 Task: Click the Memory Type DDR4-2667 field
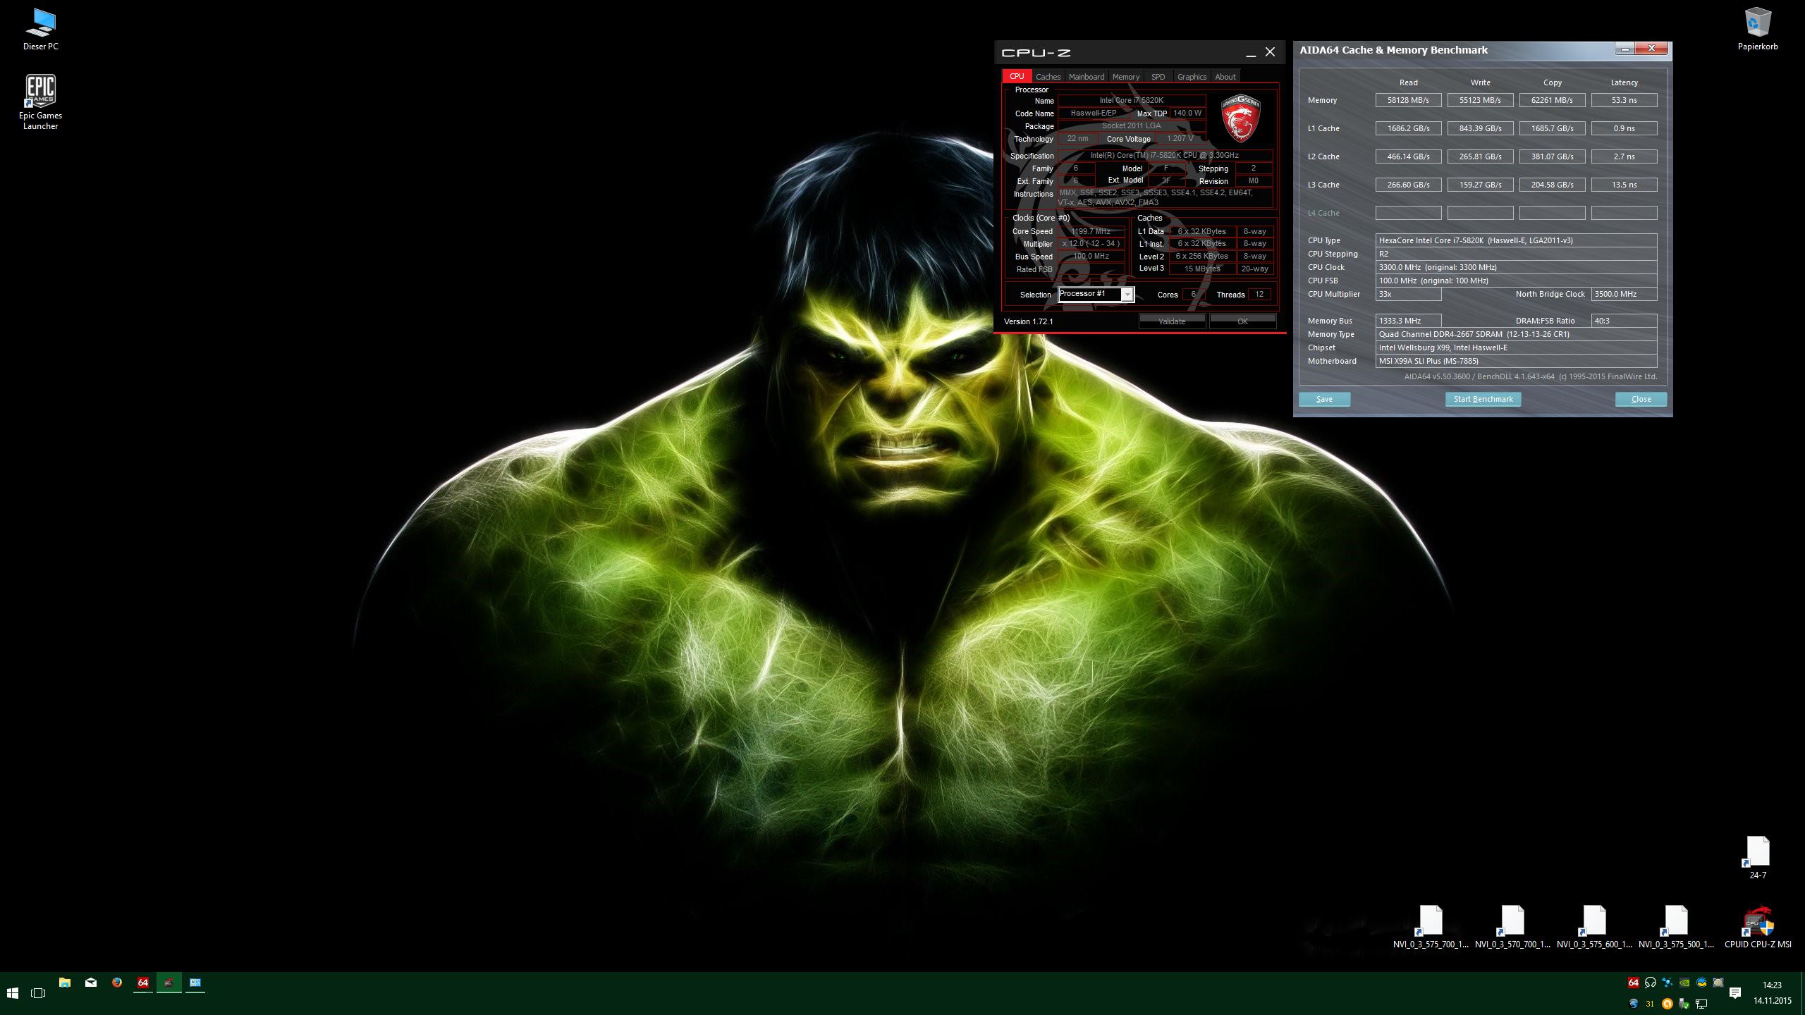pos(1516,334)
